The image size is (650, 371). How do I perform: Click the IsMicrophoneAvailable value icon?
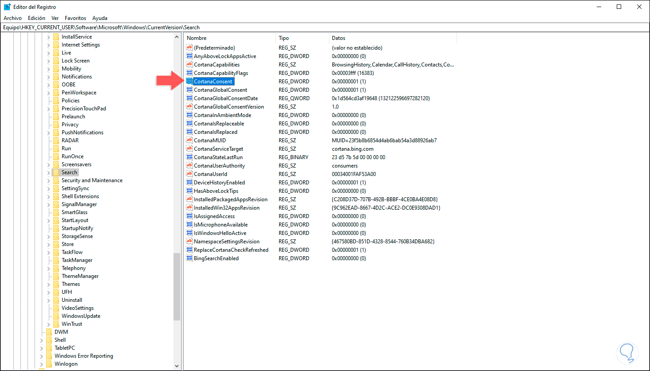(189, 225)
